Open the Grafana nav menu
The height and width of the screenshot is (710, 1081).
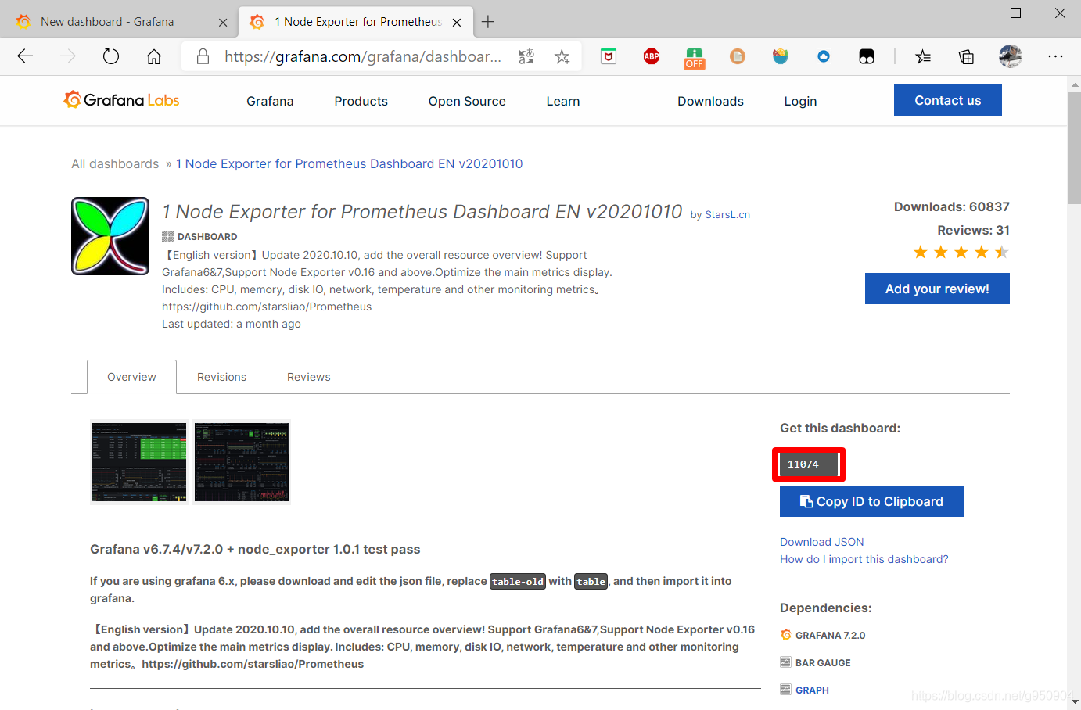point(270,101)
